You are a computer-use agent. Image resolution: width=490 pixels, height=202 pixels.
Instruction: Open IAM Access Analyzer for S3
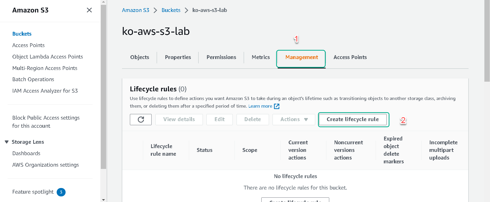pyautogui.click(x=45, y=91)
